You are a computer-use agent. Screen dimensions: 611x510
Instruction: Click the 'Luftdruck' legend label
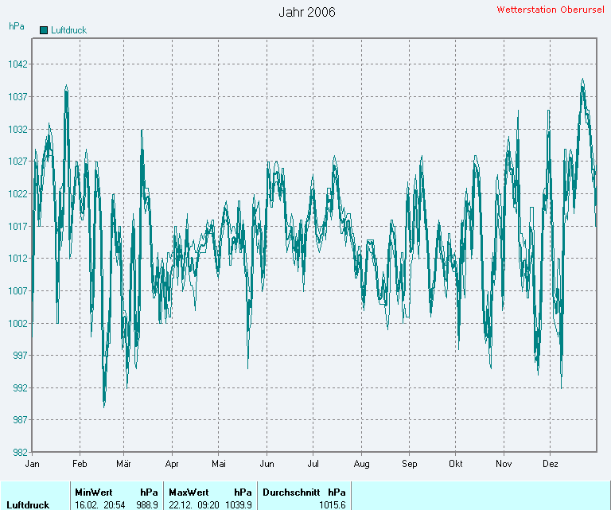[69, 30]
